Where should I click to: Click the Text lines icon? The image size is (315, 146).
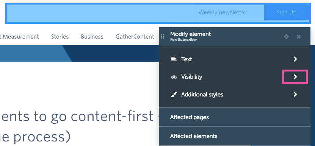174,59
